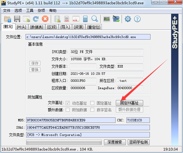The height and width of the screenshot is (153, 183).
Task: Switch to the [PE头] tab
Action: (x=21, y=27)
